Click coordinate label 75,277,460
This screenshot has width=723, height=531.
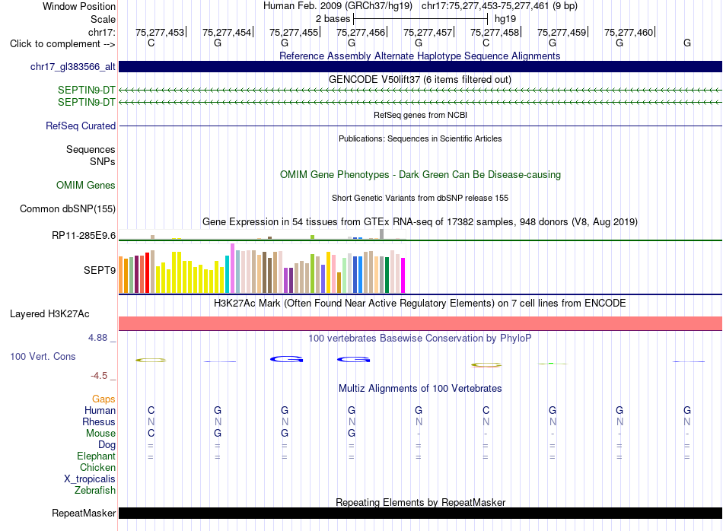tap(629, 32)
